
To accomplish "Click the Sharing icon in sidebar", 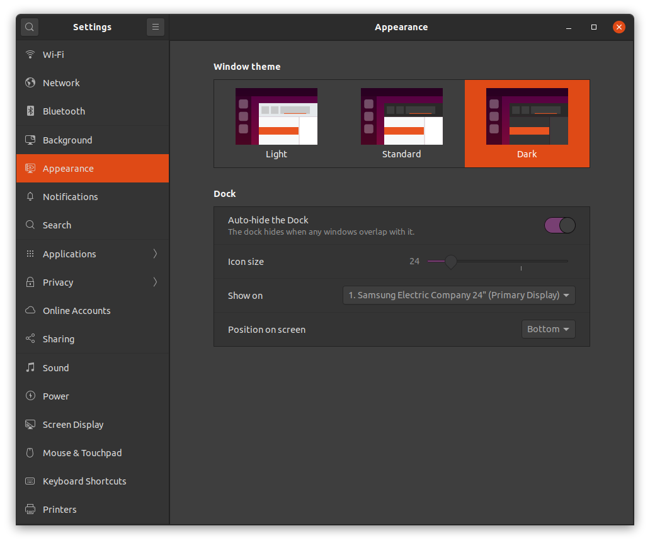I will [30, 339].
